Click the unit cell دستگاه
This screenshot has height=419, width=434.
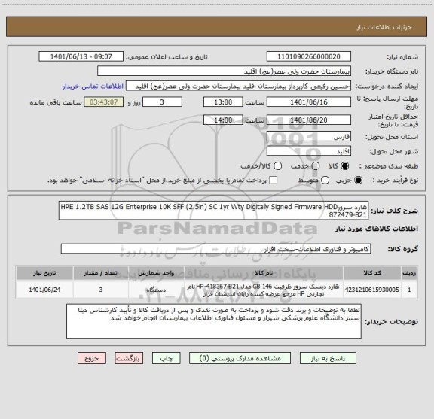click(156, 290)
